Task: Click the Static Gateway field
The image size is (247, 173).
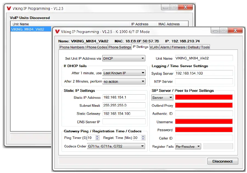Action: point(124,114)
